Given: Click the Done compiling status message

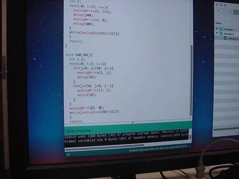Looking at the screenshot, I should [79, 131].
